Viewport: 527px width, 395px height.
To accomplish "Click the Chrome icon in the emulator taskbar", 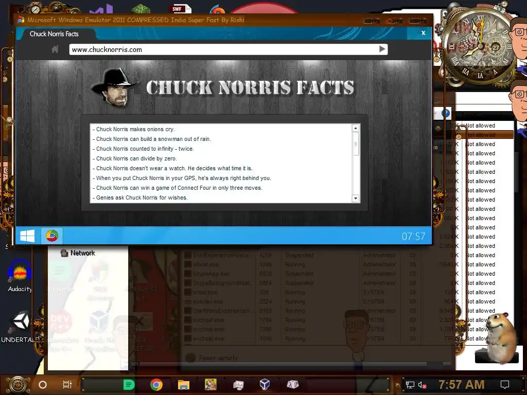I will click(x=52, y=236).
